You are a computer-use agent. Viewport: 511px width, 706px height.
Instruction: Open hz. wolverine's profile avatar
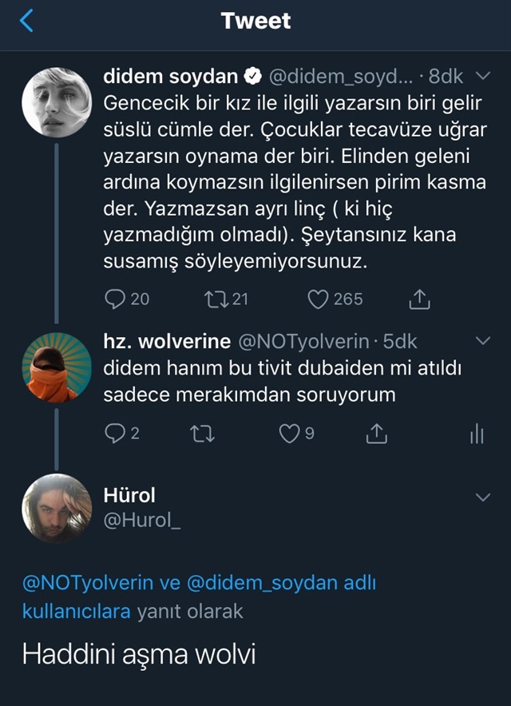pyautogui.click(x=56, y=367)
